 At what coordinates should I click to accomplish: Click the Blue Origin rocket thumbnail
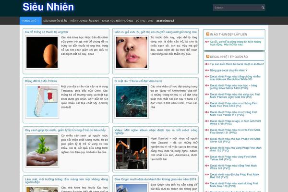[132, 188]
